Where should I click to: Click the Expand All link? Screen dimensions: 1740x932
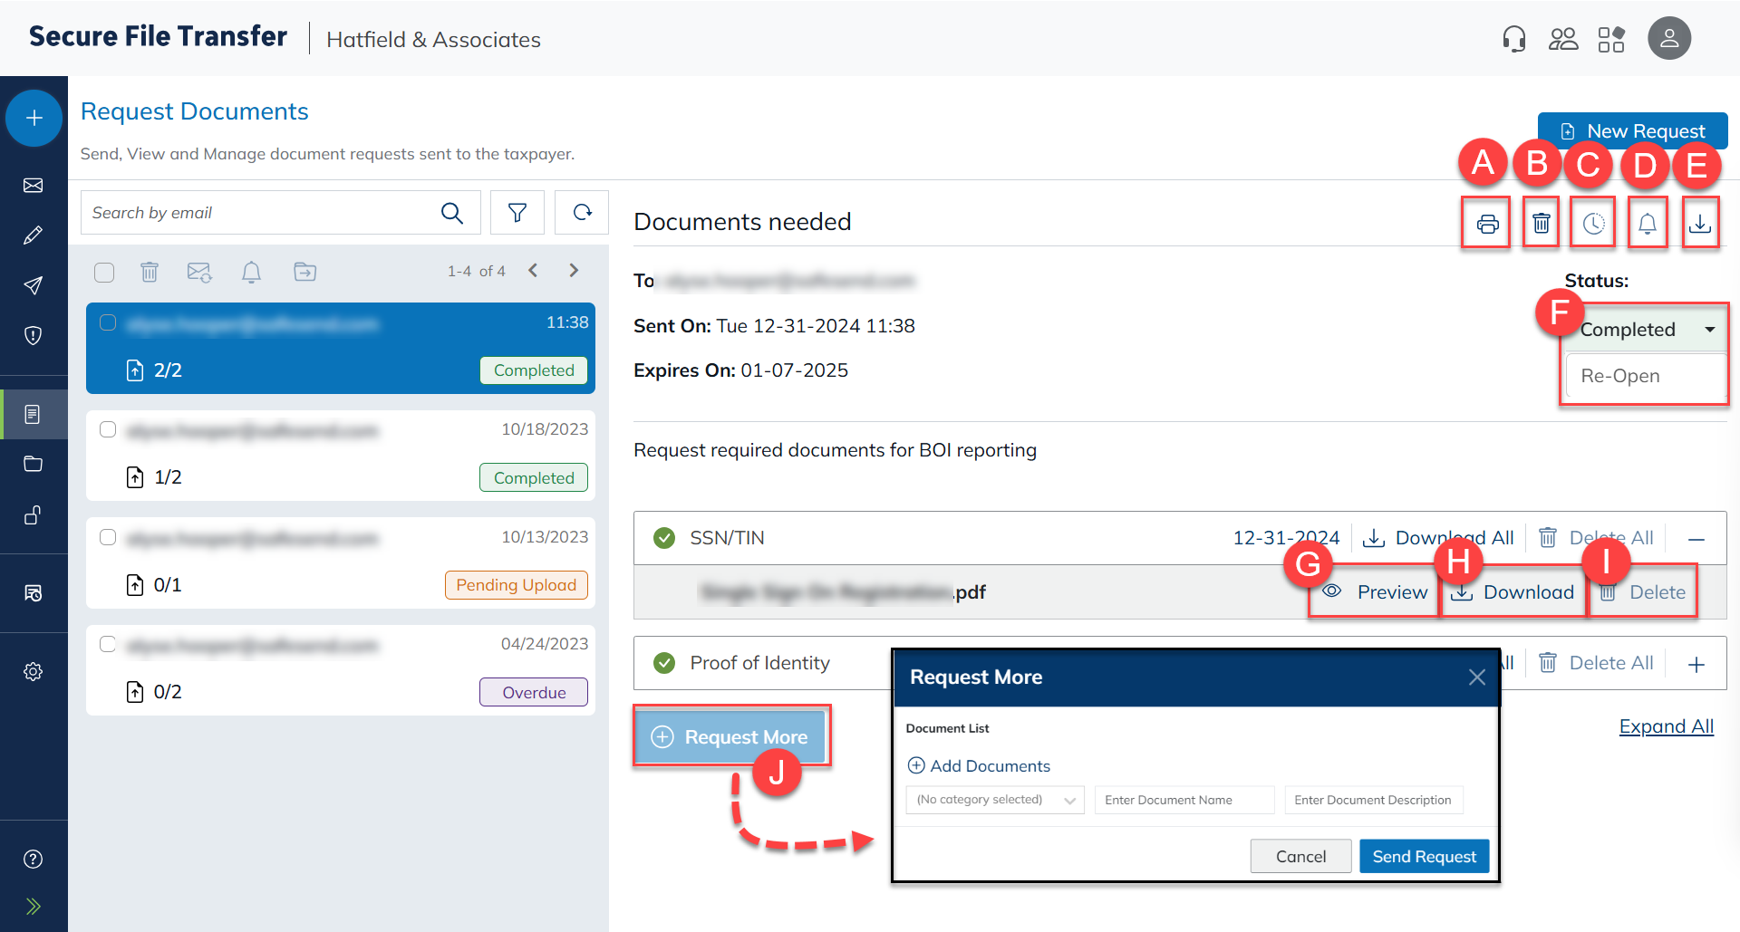pos(1666,726)
